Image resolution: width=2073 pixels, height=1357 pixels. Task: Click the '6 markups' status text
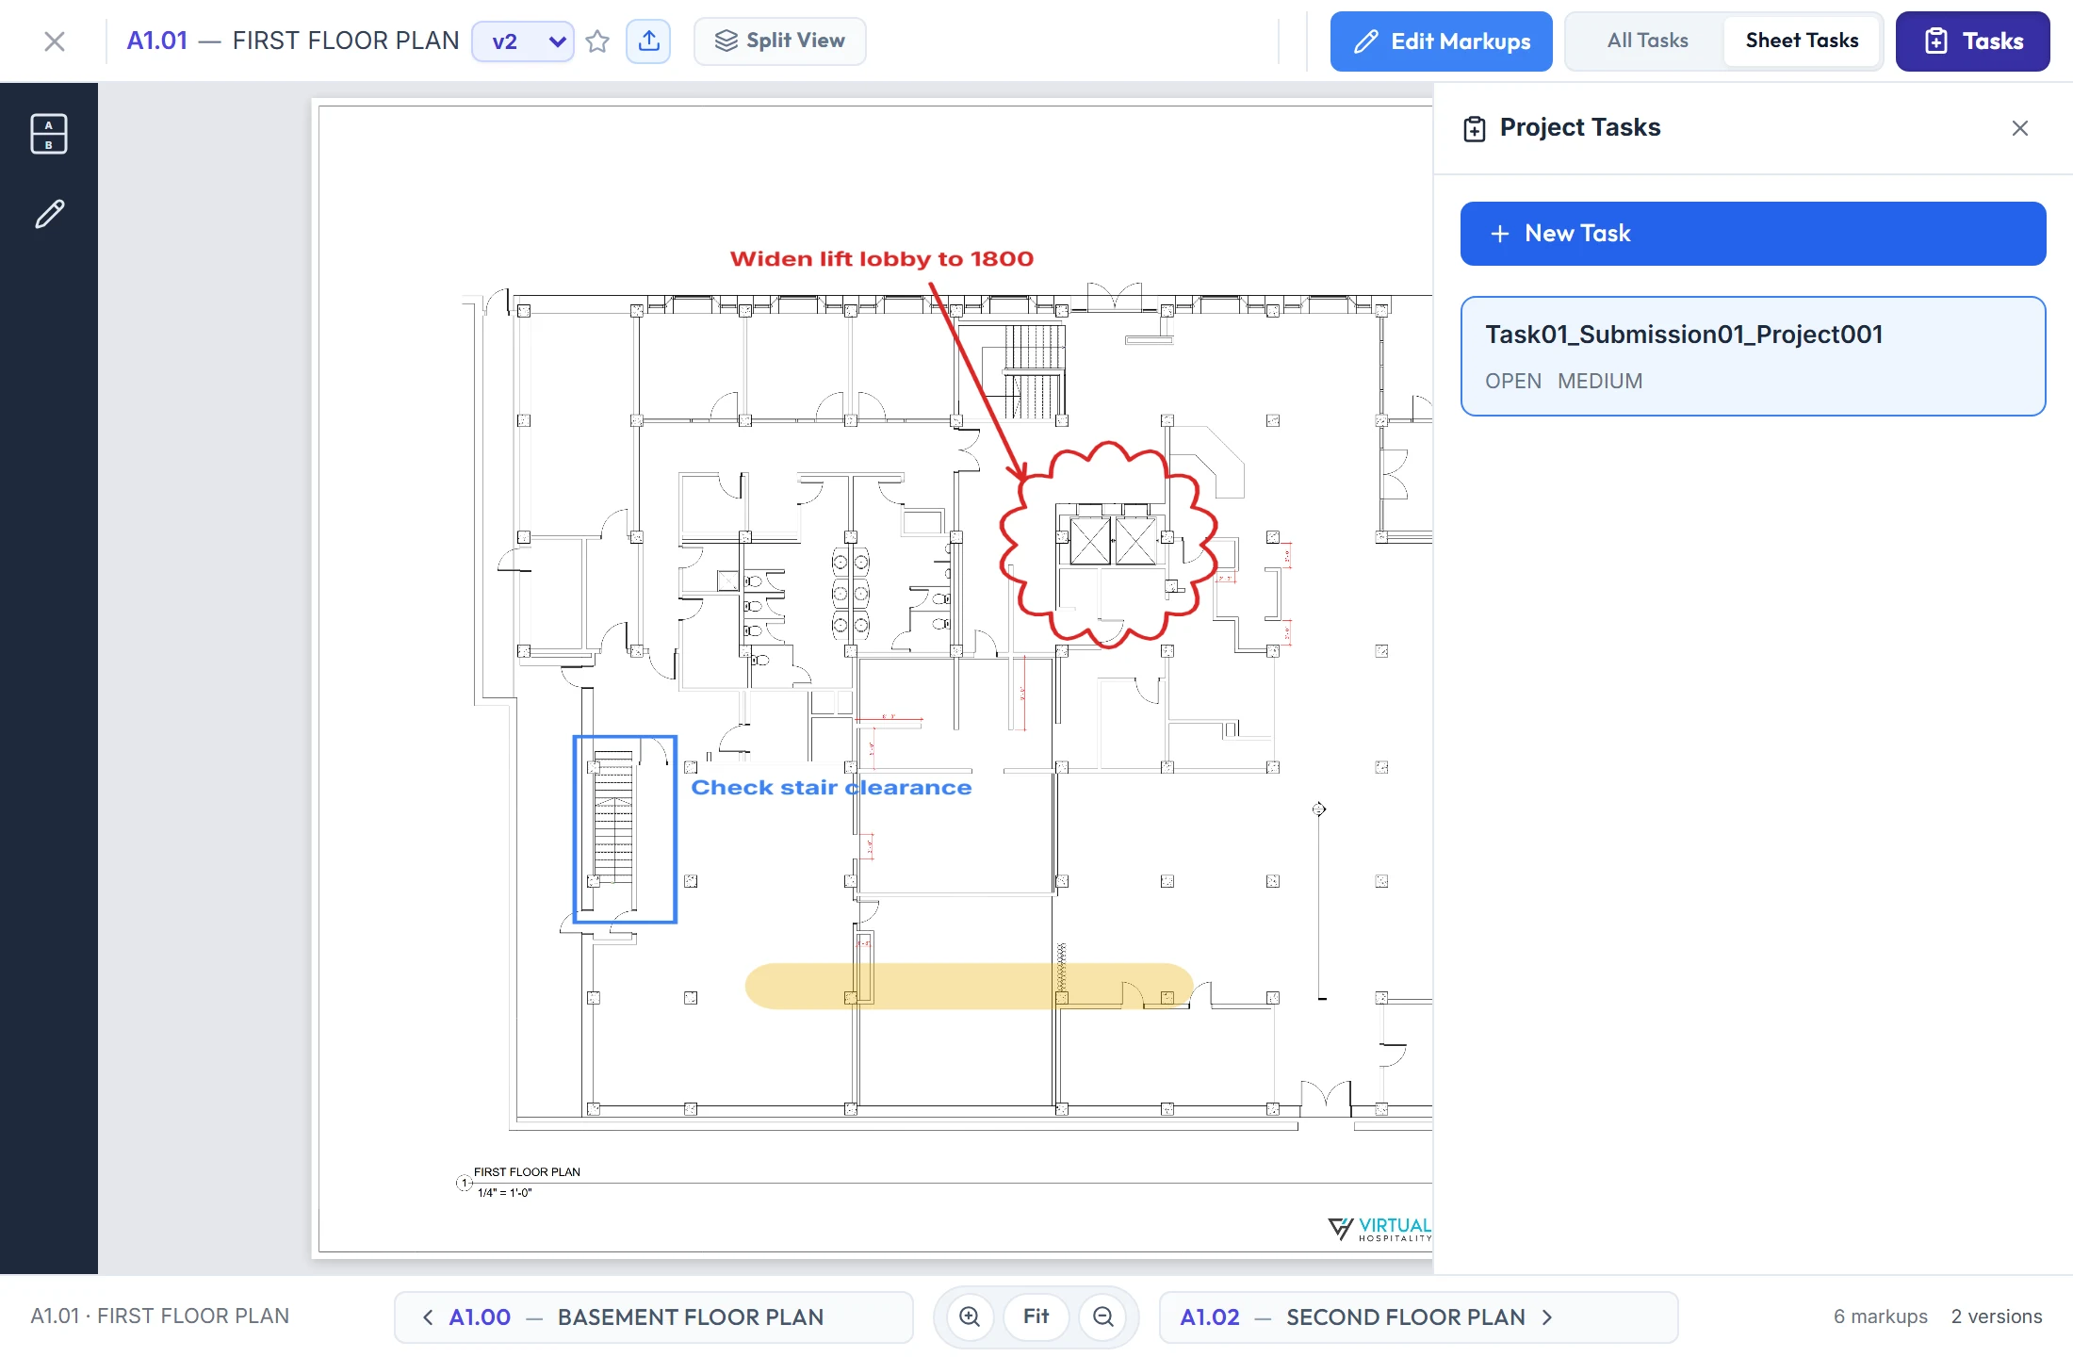tap(1880, 1316)
